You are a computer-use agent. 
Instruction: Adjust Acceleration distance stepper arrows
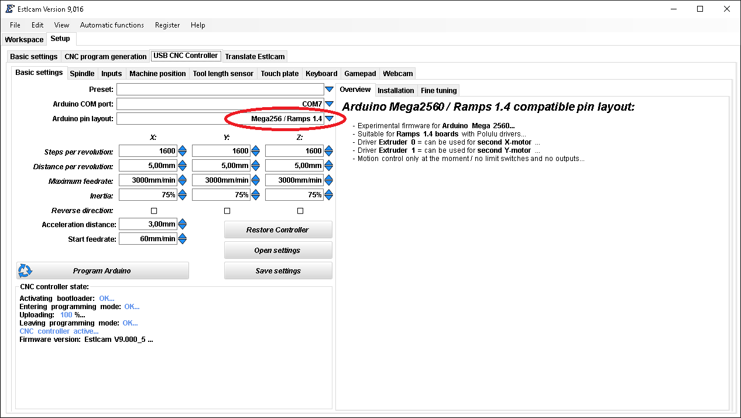(182, 224)
